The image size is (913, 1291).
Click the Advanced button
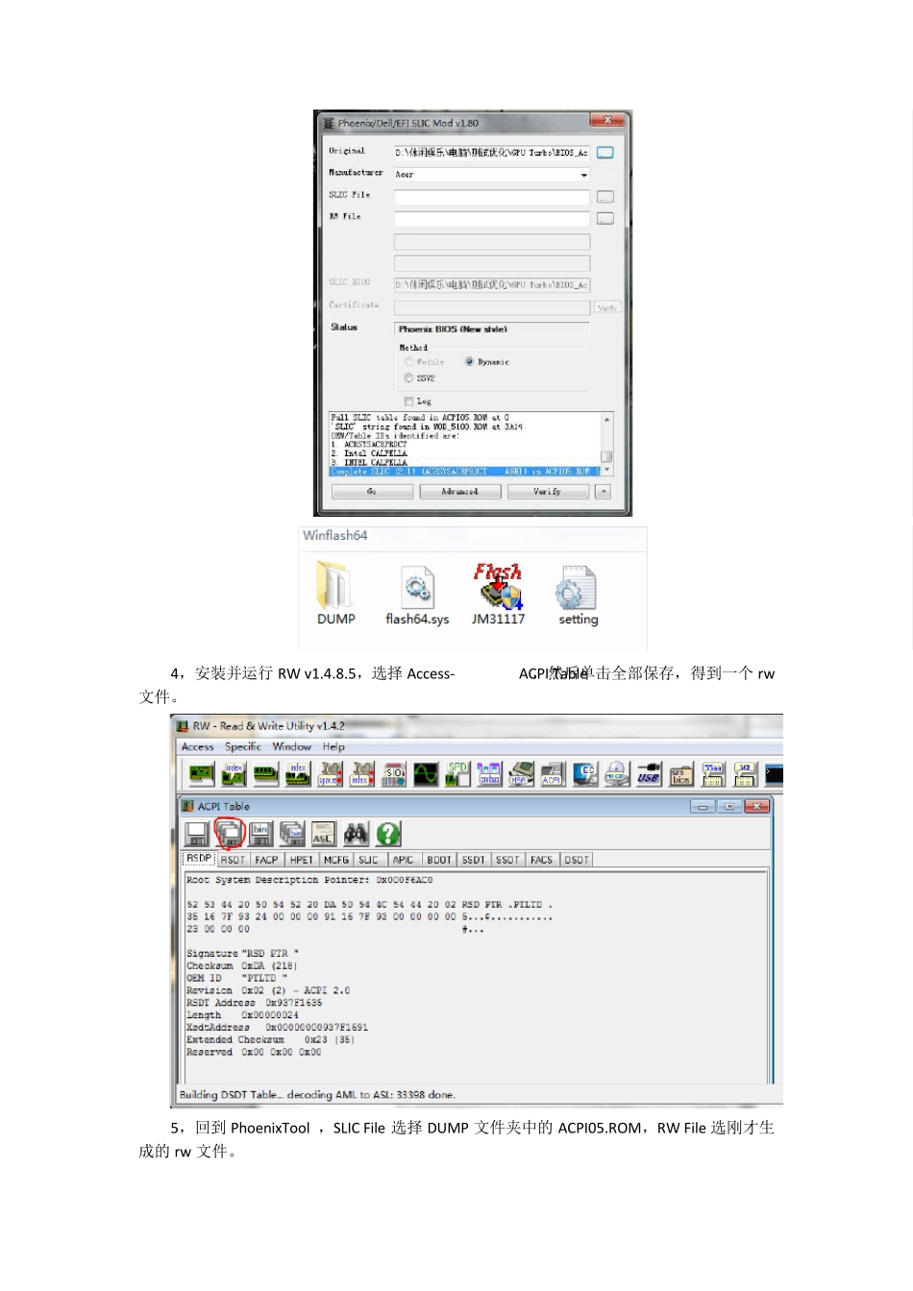click(459, 492)
